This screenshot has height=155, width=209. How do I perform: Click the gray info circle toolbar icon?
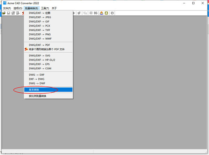(112, 13)
